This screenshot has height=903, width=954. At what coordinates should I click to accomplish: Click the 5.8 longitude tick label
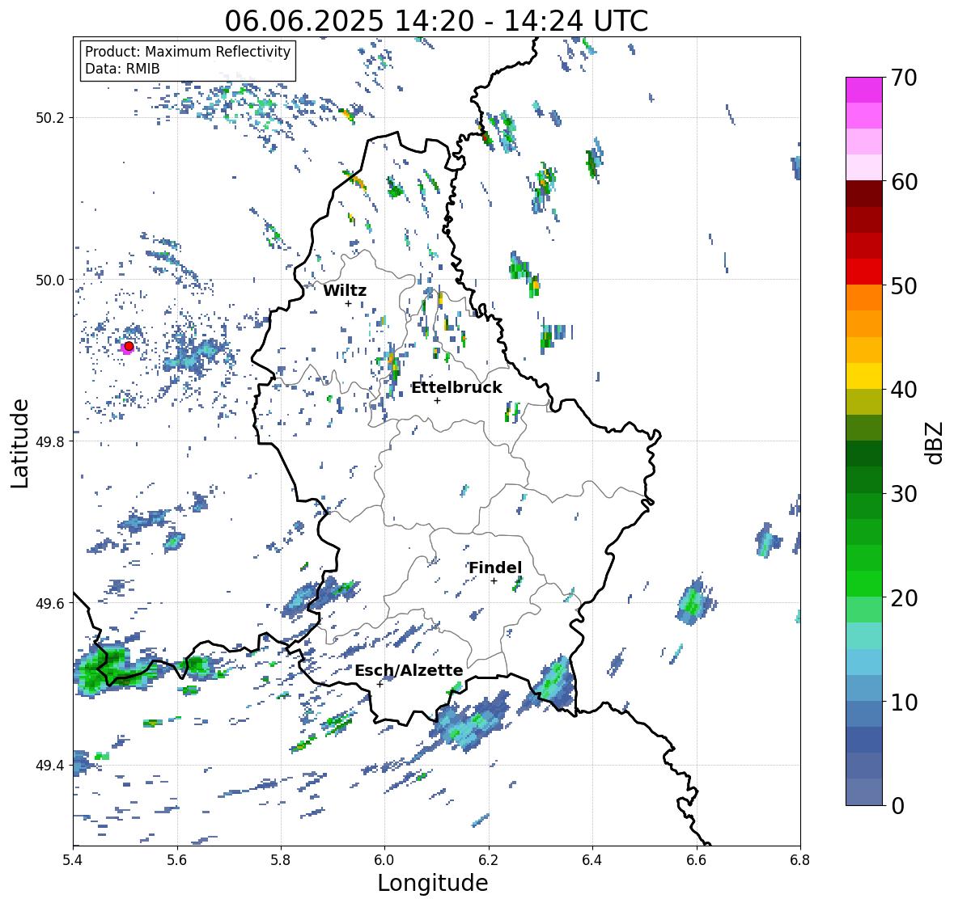[x=281, y=860]
